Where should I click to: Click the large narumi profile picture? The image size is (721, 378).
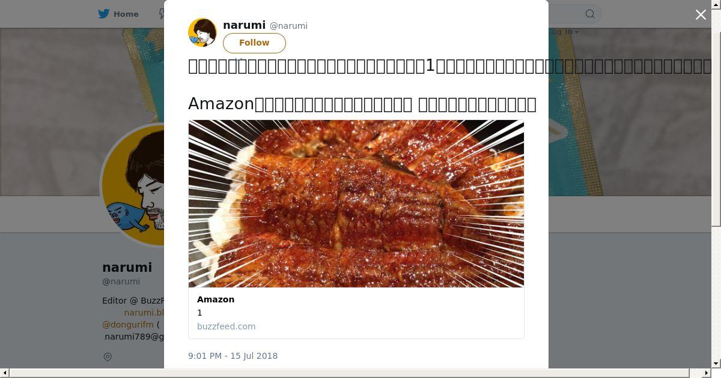[x=133, y=185]
